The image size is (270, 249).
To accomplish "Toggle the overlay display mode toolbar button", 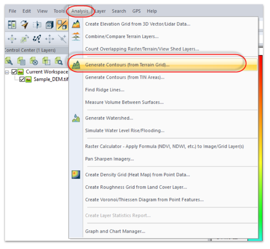I will tap(62, 24).
